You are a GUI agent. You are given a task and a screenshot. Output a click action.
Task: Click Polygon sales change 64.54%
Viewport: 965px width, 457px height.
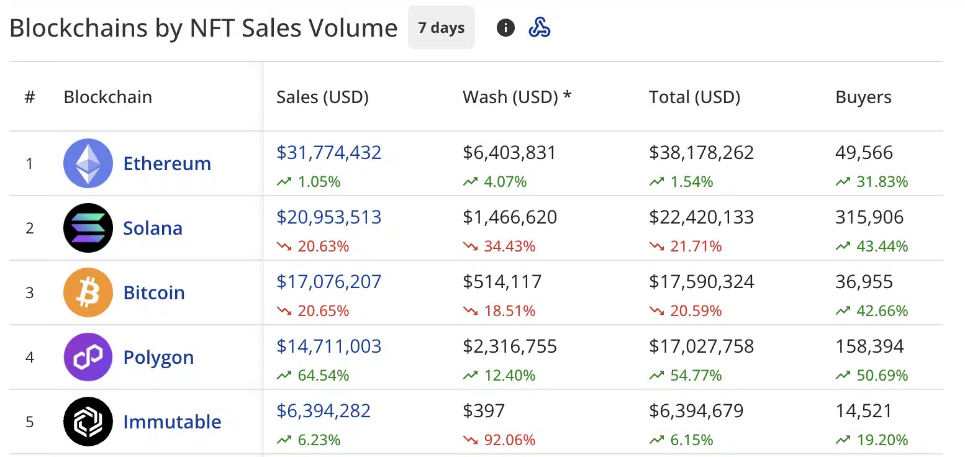(x=323, y=376)
